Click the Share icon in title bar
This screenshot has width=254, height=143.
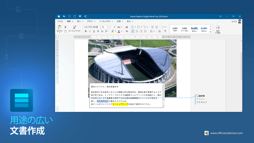[x=85, y=16]
